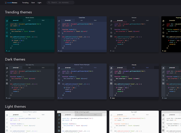Click the source control icon in Dracula card
This screenshot has width=181, height=133.
point(111,76)
